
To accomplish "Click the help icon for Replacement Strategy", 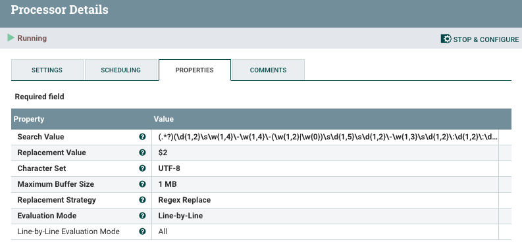I will pos(142,200).
